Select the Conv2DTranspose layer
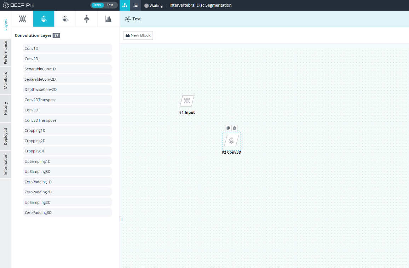This screenshot has width=409, height=268. [x=67, y=100]
